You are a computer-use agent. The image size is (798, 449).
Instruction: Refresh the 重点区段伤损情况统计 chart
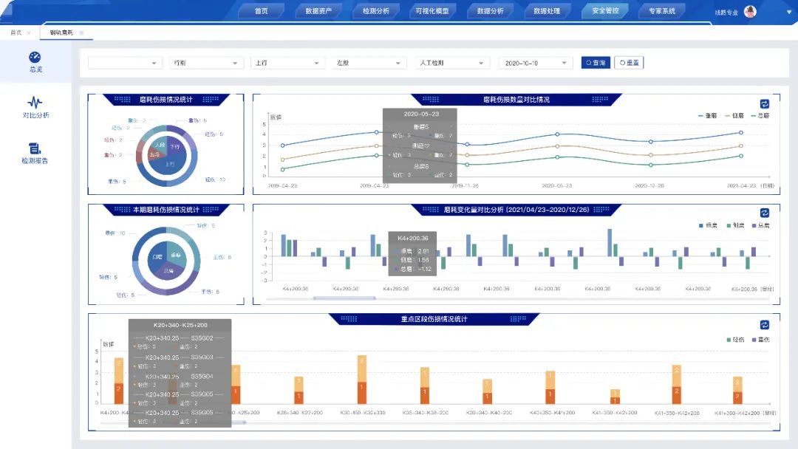coord(765,324)
